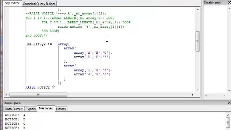Click the Messages pane scrollbar up arrow

(228, 115)
